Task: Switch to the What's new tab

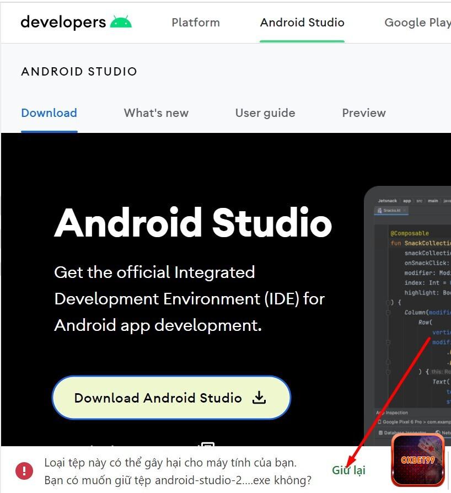Action: 156,113
